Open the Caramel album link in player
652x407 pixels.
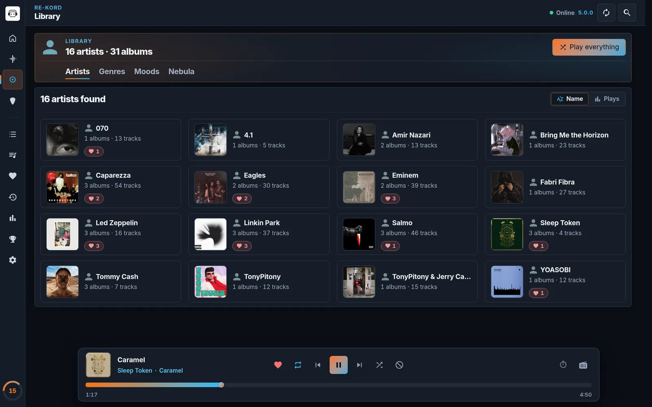(x=171, y=370)
